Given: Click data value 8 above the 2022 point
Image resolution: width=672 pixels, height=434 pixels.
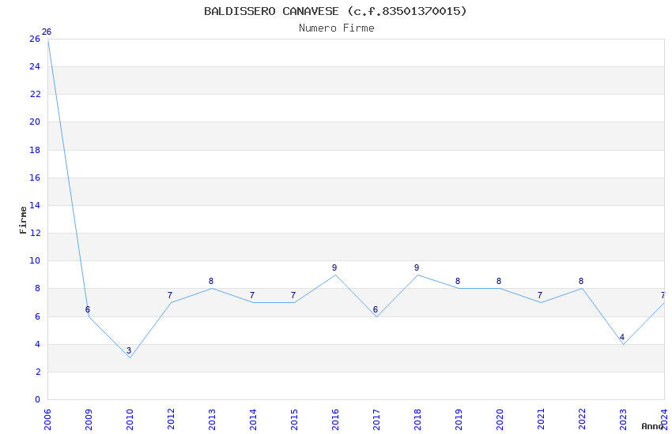Looking at the screenshot, I should coord(581,281).
